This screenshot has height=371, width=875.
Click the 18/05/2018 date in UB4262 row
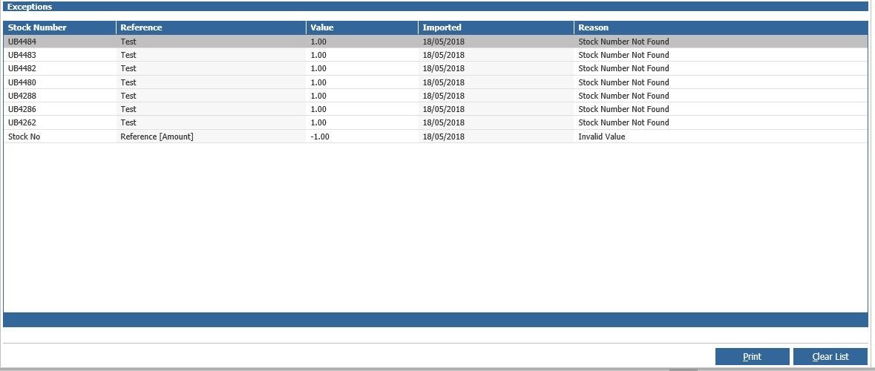tap(444, 122)
